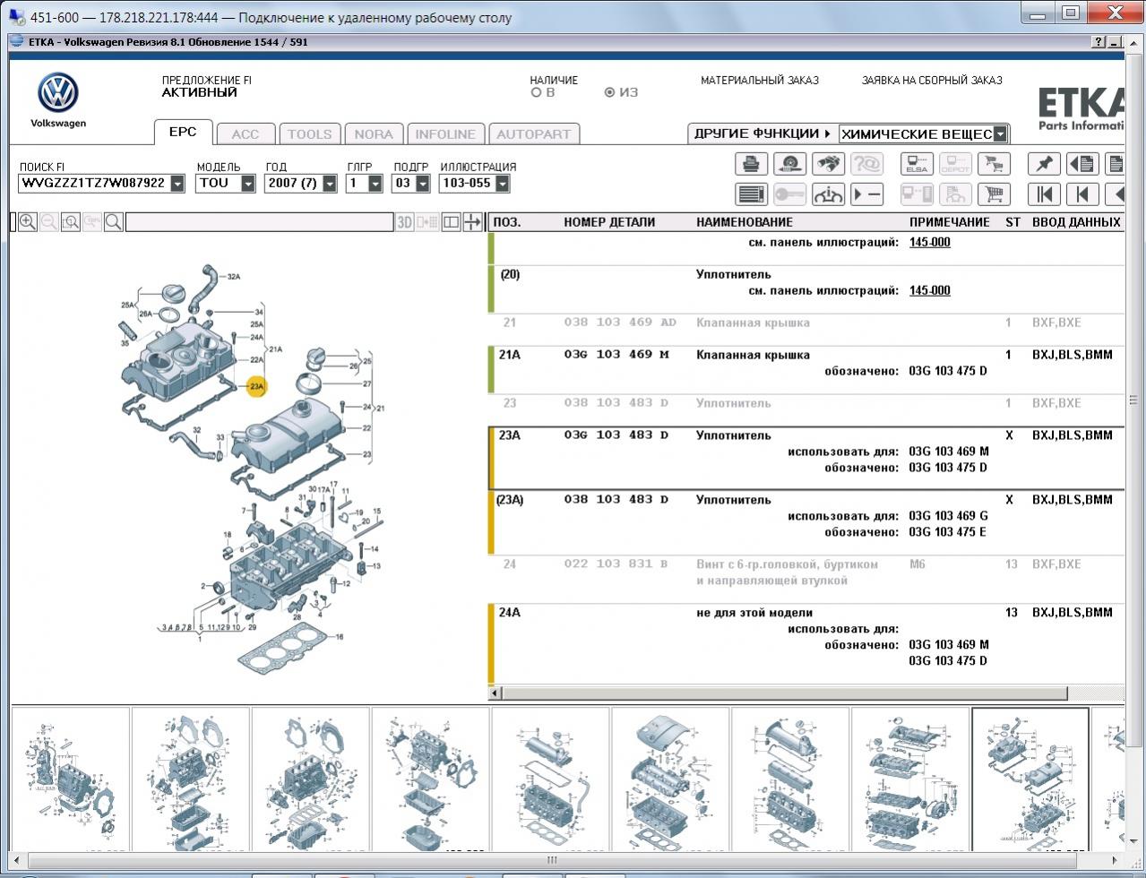Expand the ГЛГР main group dropdown
Image resolution: width=1146 pixels, height=878 pixels.
pyautogui.click(x=375, y=184)
